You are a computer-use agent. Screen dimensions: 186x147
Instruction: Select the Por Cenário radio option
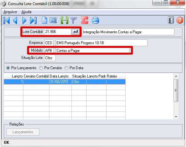(51, 68)
